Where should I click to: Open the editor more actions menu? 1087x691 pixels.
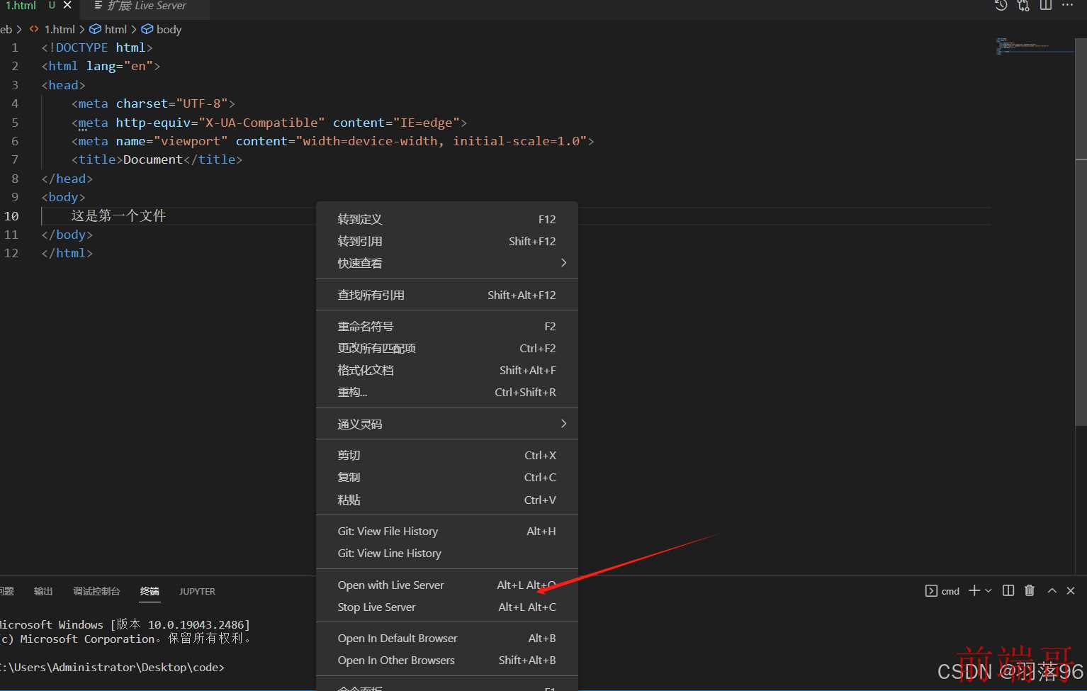pos(1068,5)
